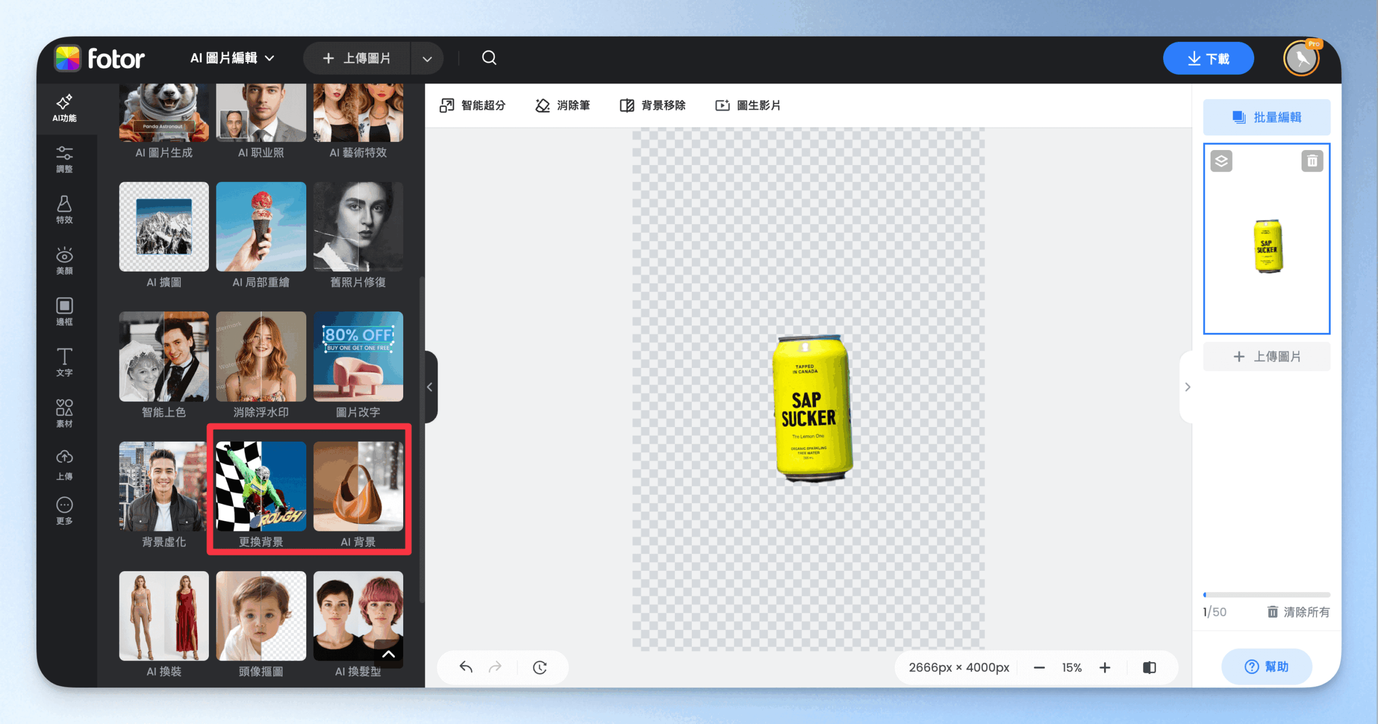Click the zoom in plus button
This screenshot has height=724, width=1378.
(x=1105, y=668)
